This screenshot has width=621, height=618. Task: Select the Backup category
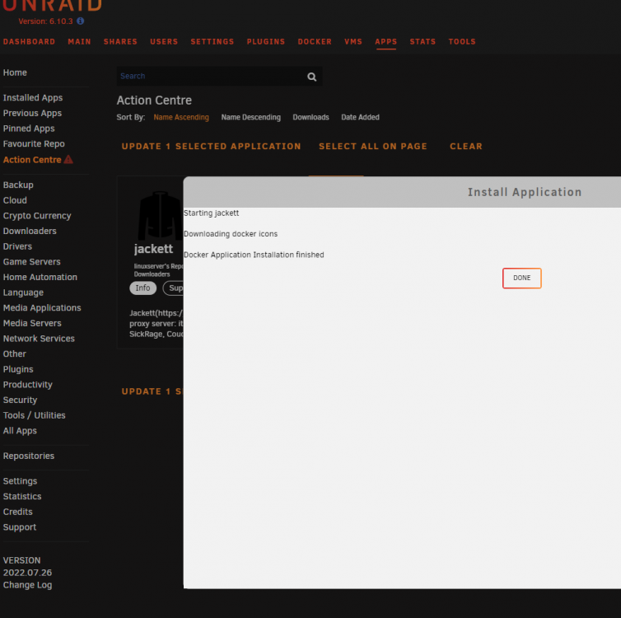coord(18,185)
